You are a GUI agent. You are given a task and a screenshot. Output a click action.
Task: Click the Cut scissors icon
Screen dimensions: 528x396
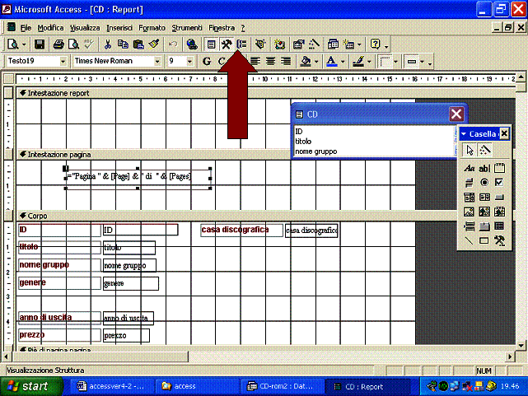pos(108,44)
